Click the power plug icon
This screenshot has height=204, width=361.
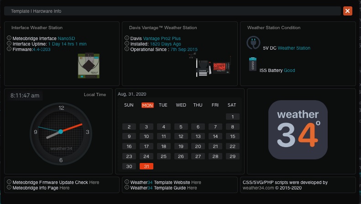coord(253,42)
